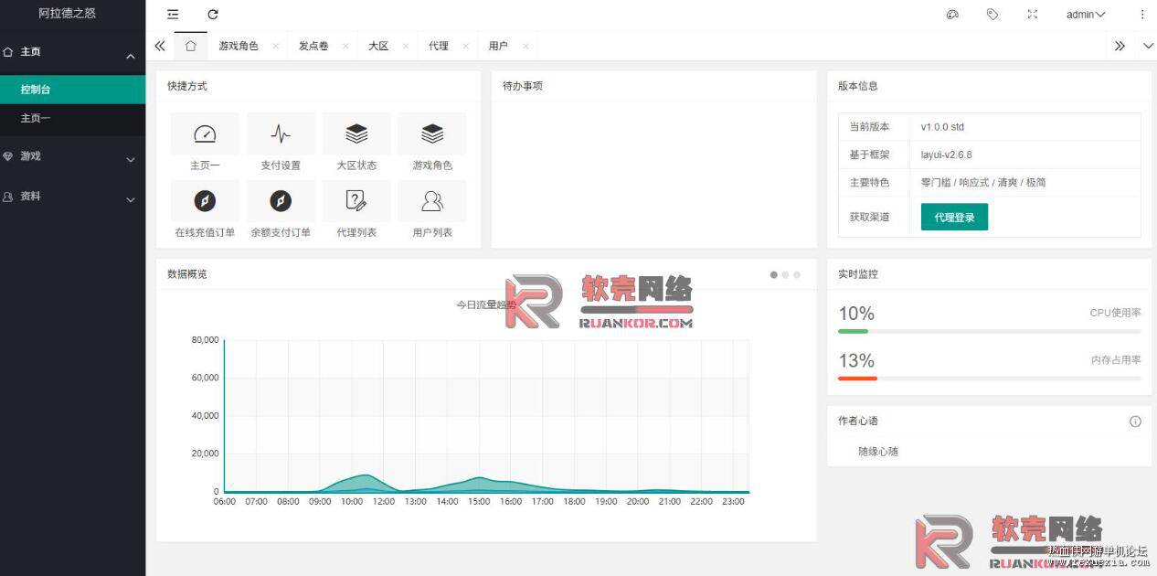
Task: Click the CPU使用率 progress bar
Action: coord(990,331)
